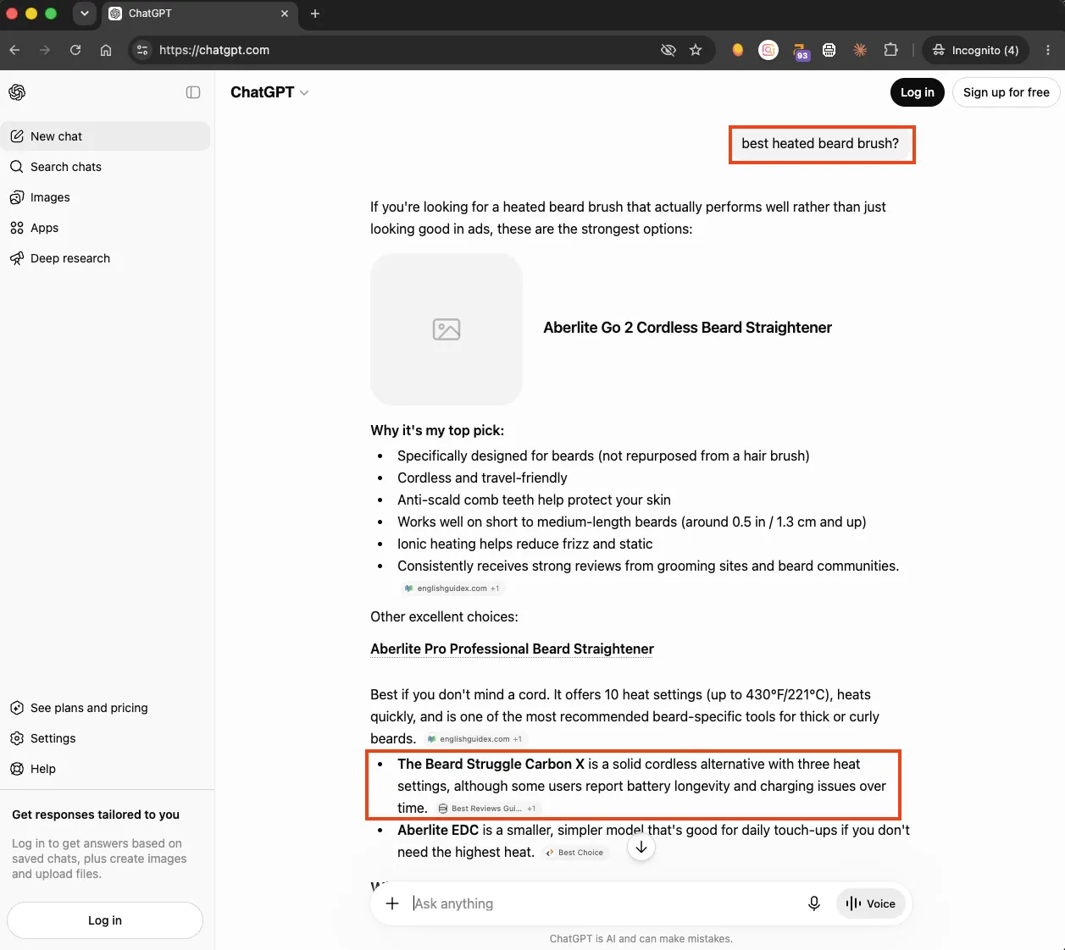Click the plus attach button in composer
This screenshot has height=950, width=1065.
392,903
